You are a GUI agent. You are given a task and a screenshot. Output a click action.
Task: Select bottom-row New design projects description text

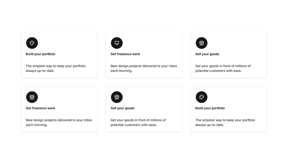pos(59,122)
